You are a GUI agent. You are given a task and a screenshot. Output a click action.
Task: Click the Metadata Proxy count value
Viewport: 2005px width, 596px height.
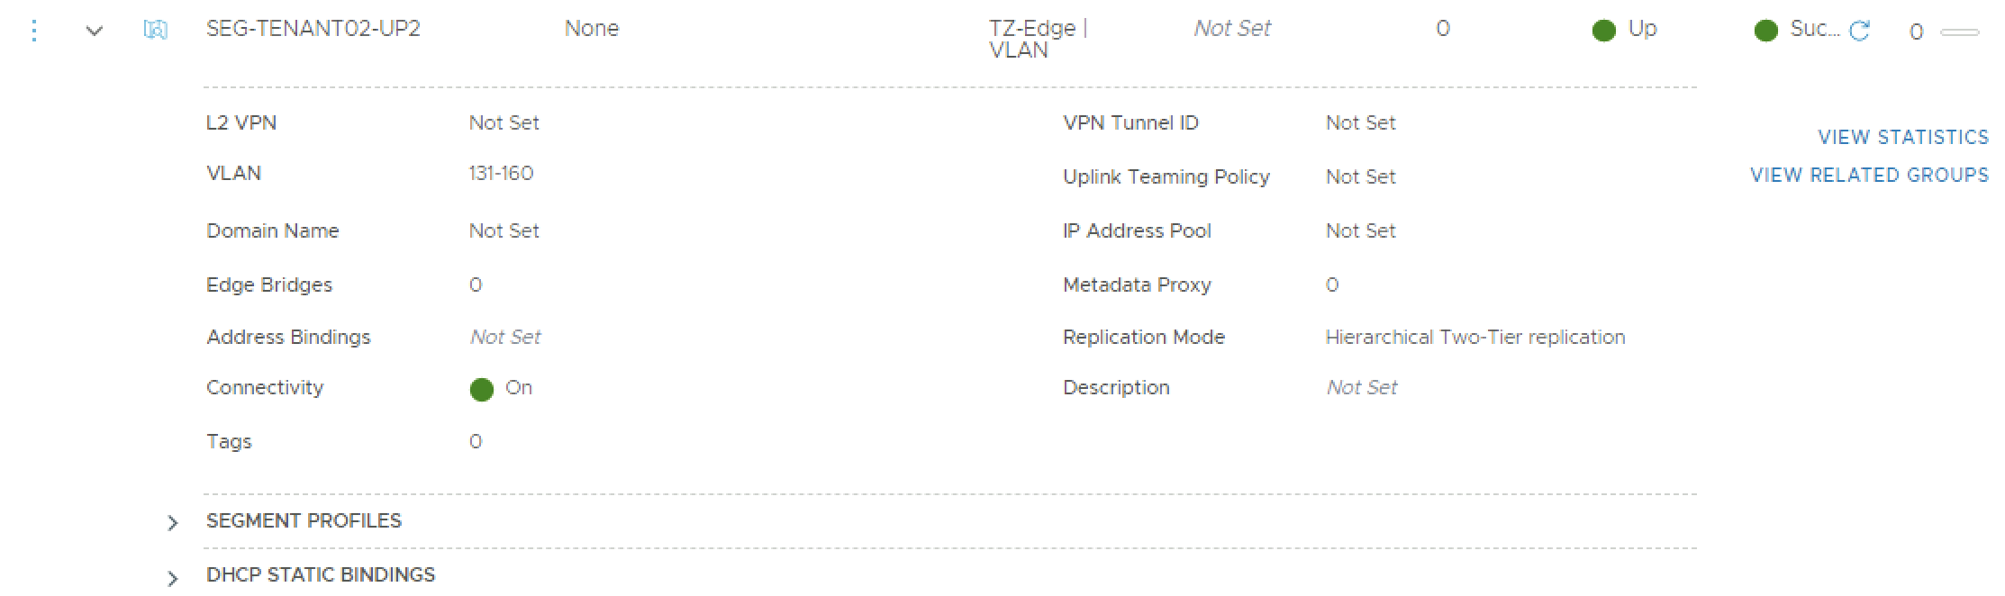1332,284
